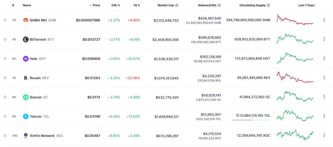Open the Circulating Supply info icon
This screenshot has height=147, width=333.
point(268,5)
